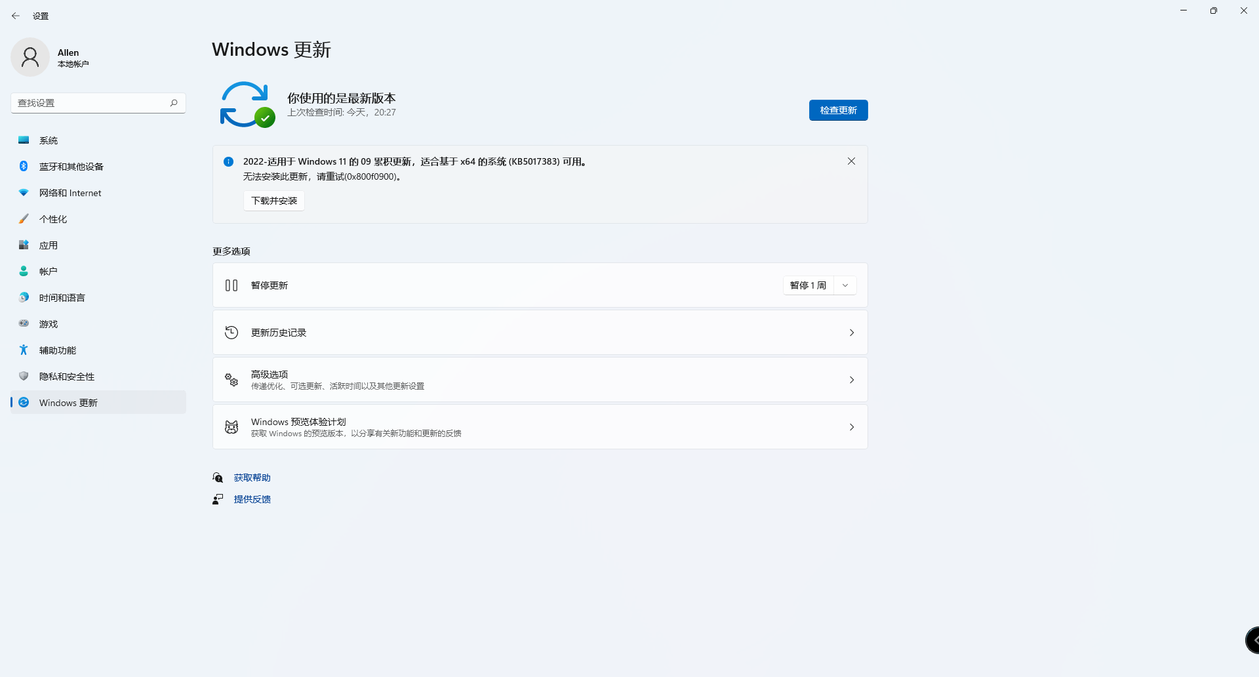Open the 提供反馈 link
The image size is (1259, 677).
point(252,499)
